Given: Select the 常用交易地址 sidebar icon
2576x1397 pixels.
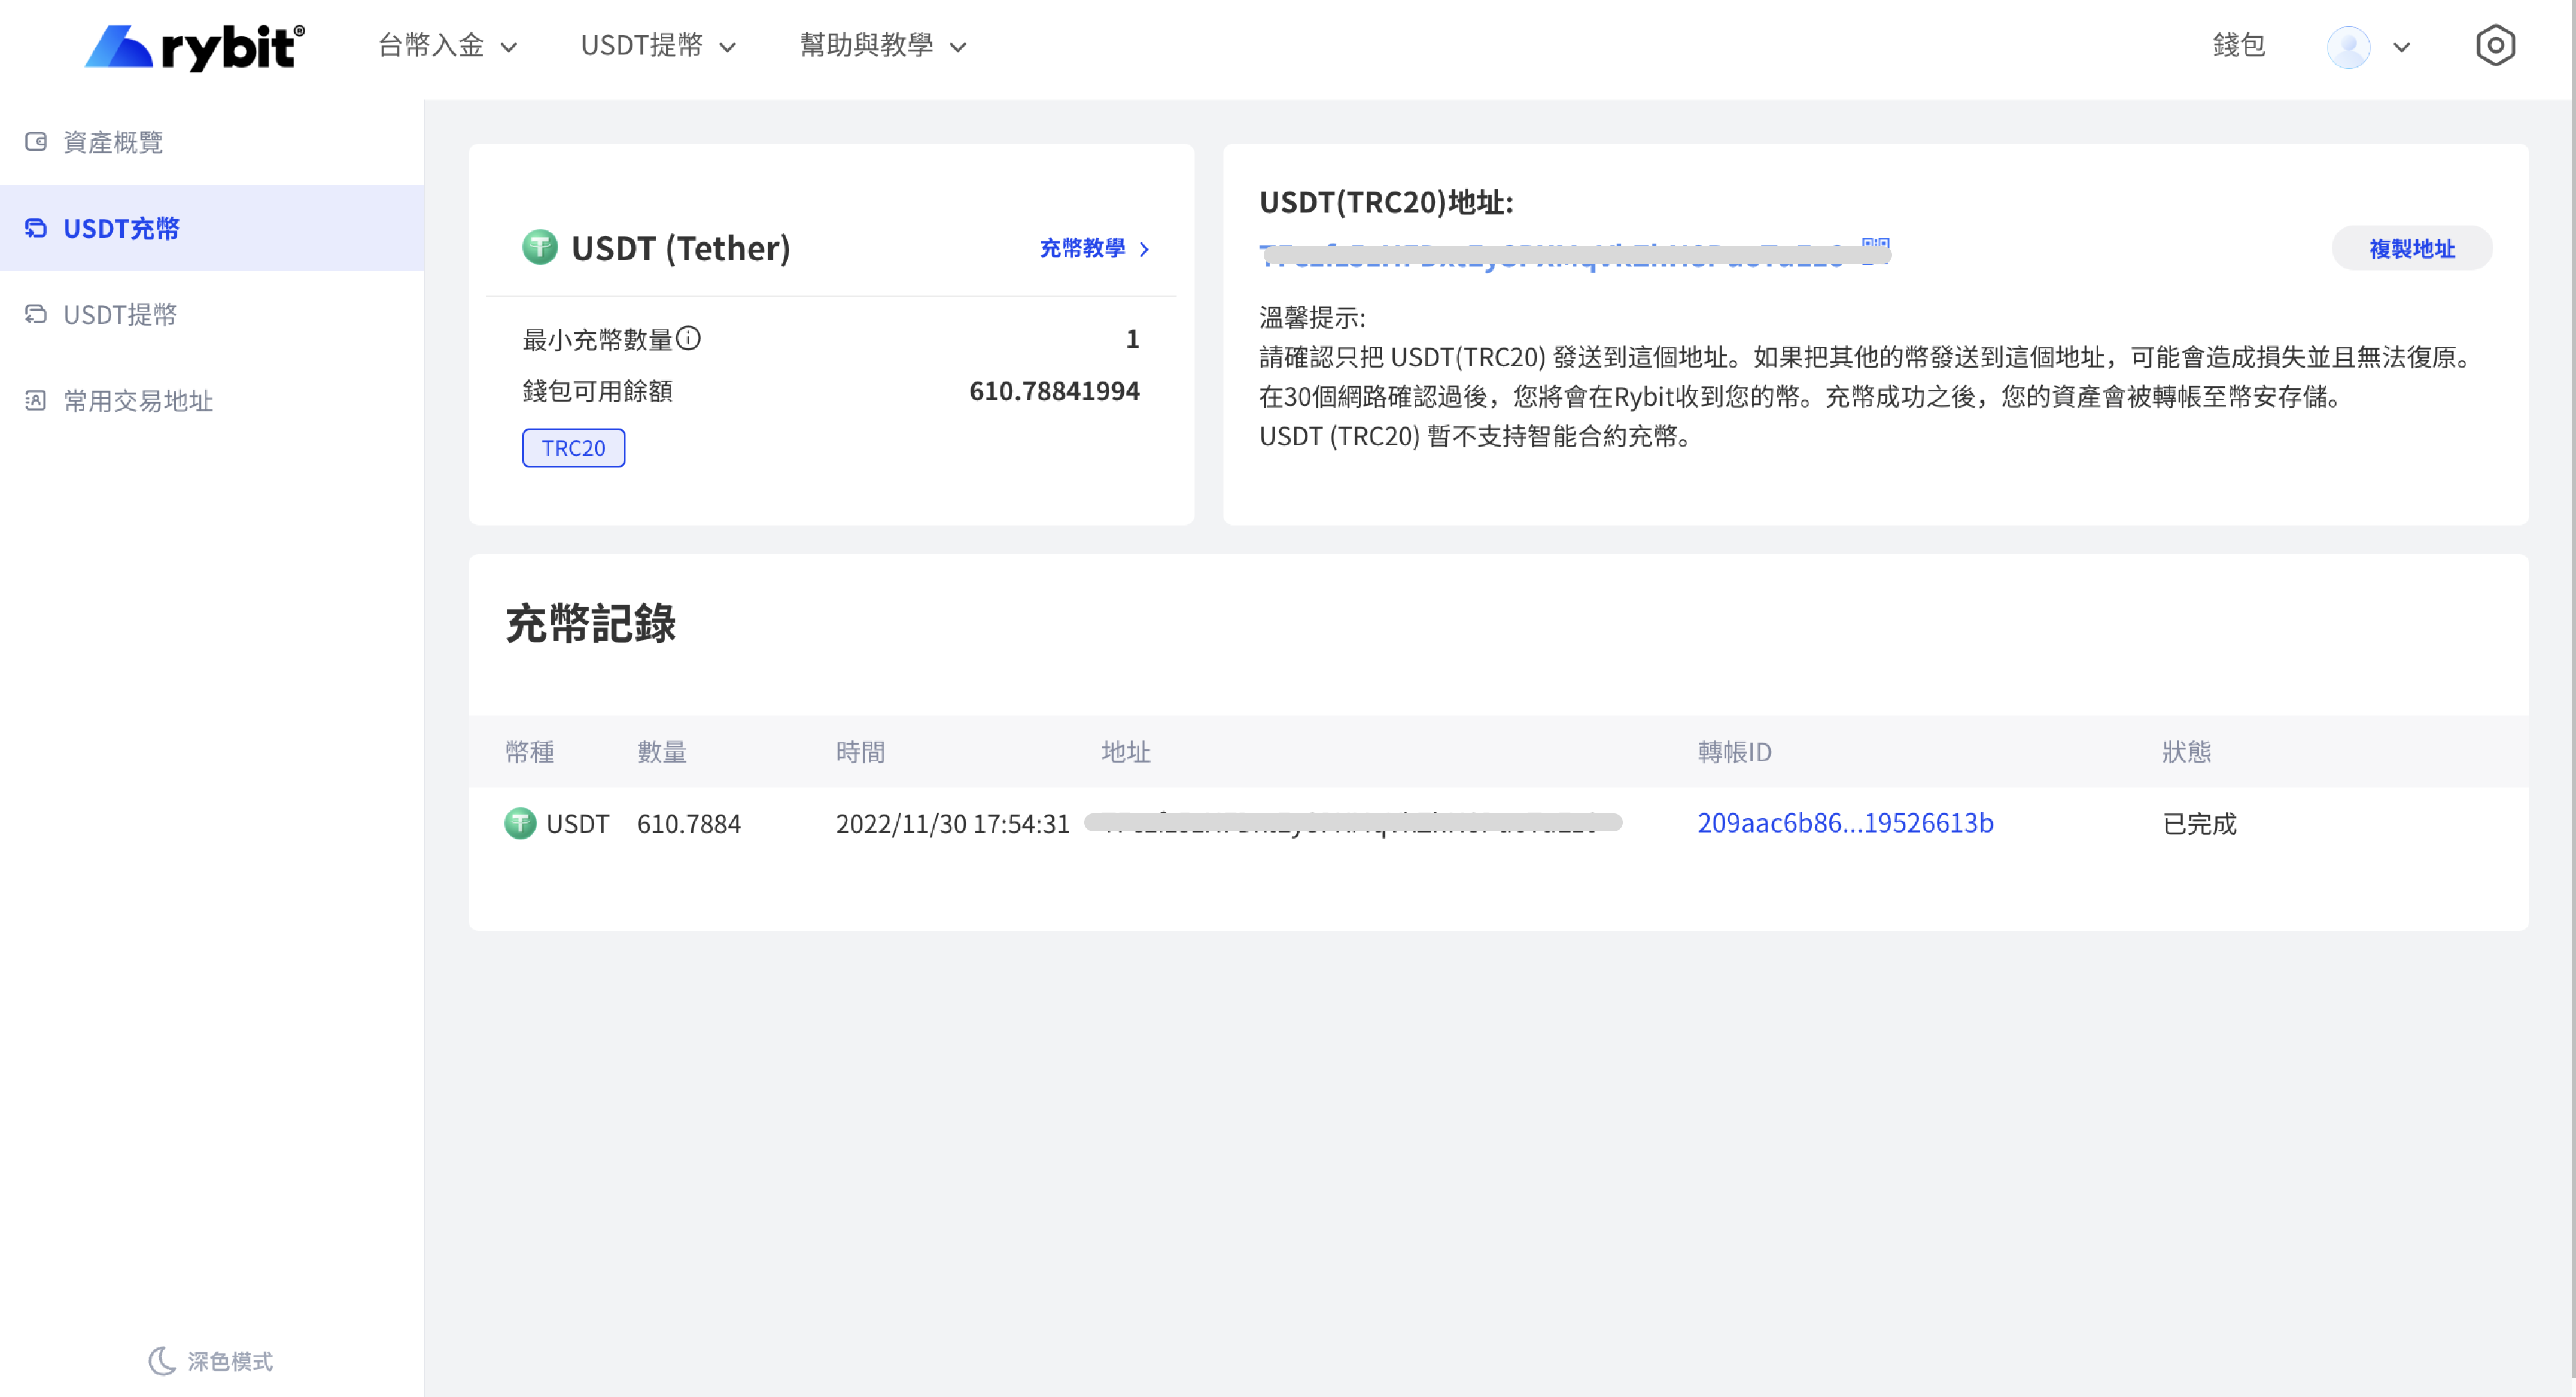Looking at the screenshot, I should click(36, 400).
